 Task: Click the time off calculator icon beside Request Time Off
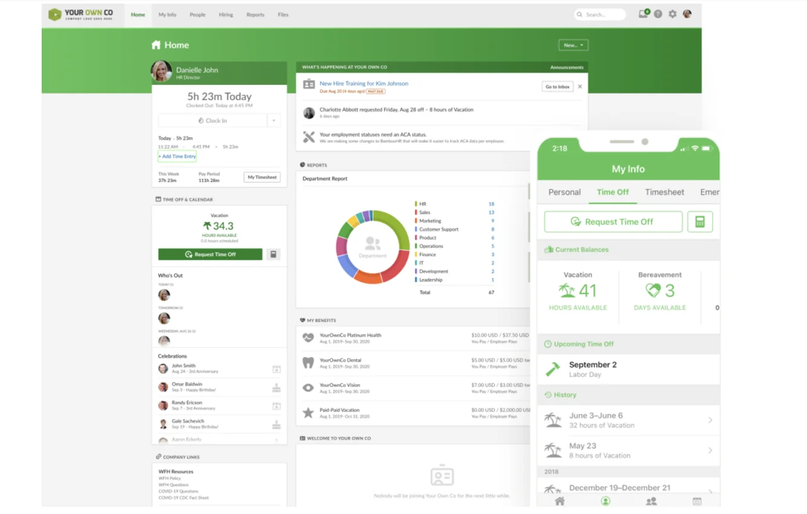pyautogui.click(x=273, y=255)
